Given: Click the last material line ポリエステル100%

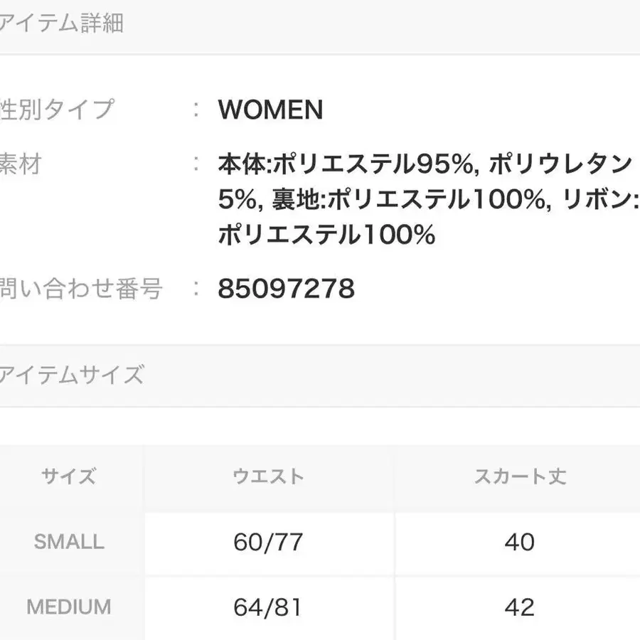Looking at the screenshot, I should 326,235.
